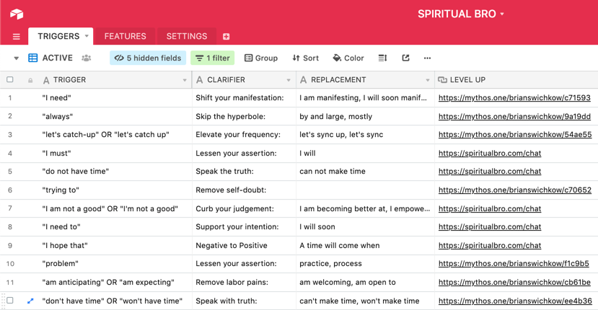
Task: Select "A time will come when" cell
Action: click(365, 246)
